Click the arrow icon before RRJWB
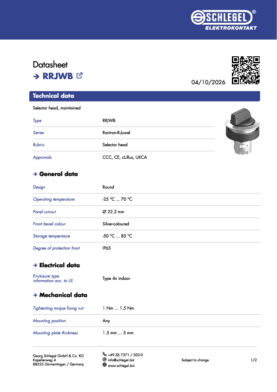Viewport: 277px width, 392px height. 36,76
